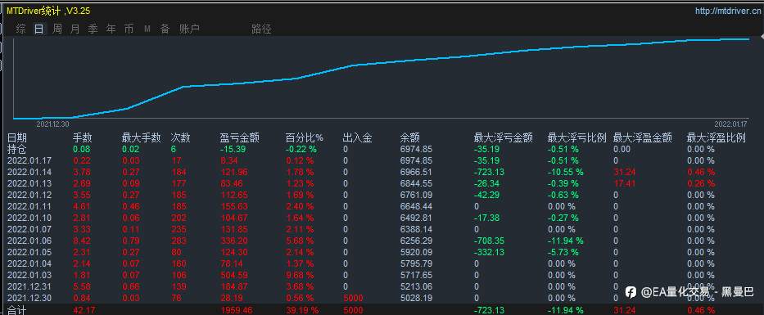Screen dimensions: 764x315
Task: Open the 币 currency tab
Action: point(129,29)
